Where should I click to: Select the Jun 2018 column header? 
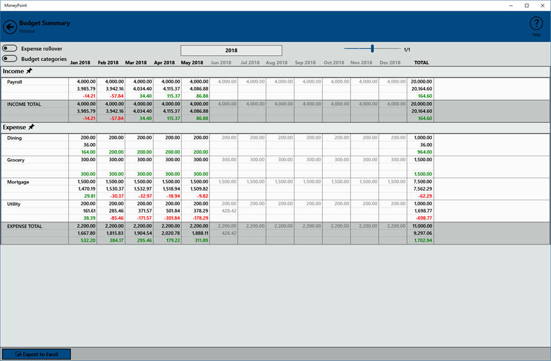click(x=221, y=63)
